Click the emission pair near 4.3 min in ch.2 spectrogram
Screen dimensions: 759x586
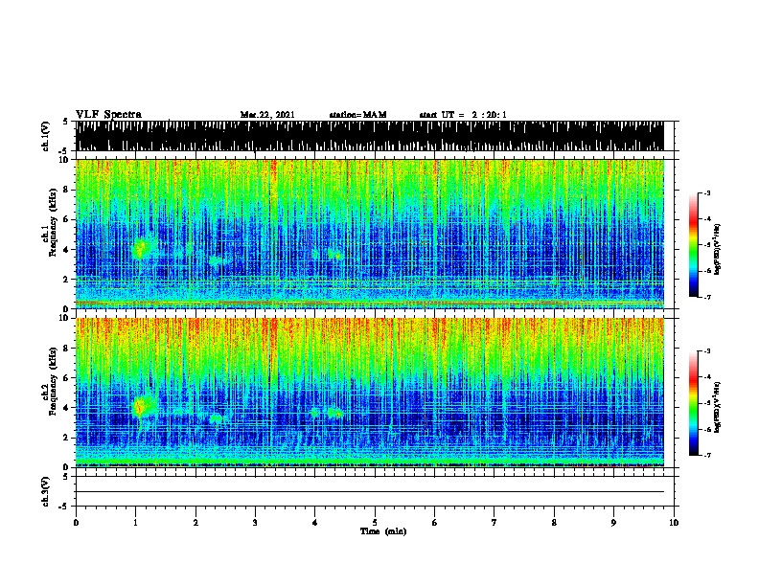tap(334, 413)
